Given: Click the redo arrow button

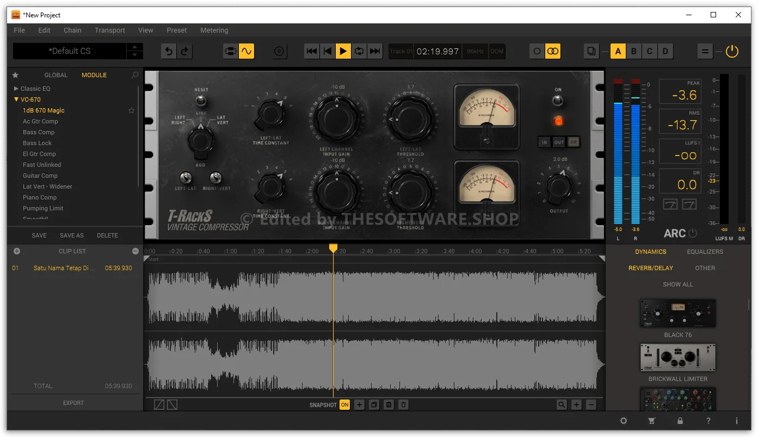Looking at the screenshot, I should pos(184,51).
